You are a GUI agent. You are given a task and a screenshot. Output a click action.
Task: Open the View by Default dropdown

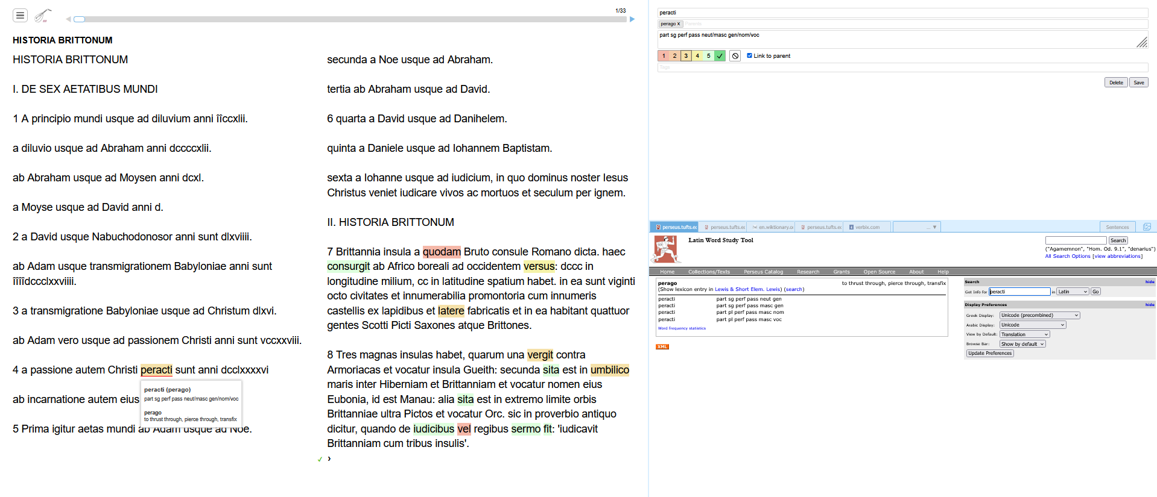pyautogui.click(x=1024, y=334)
